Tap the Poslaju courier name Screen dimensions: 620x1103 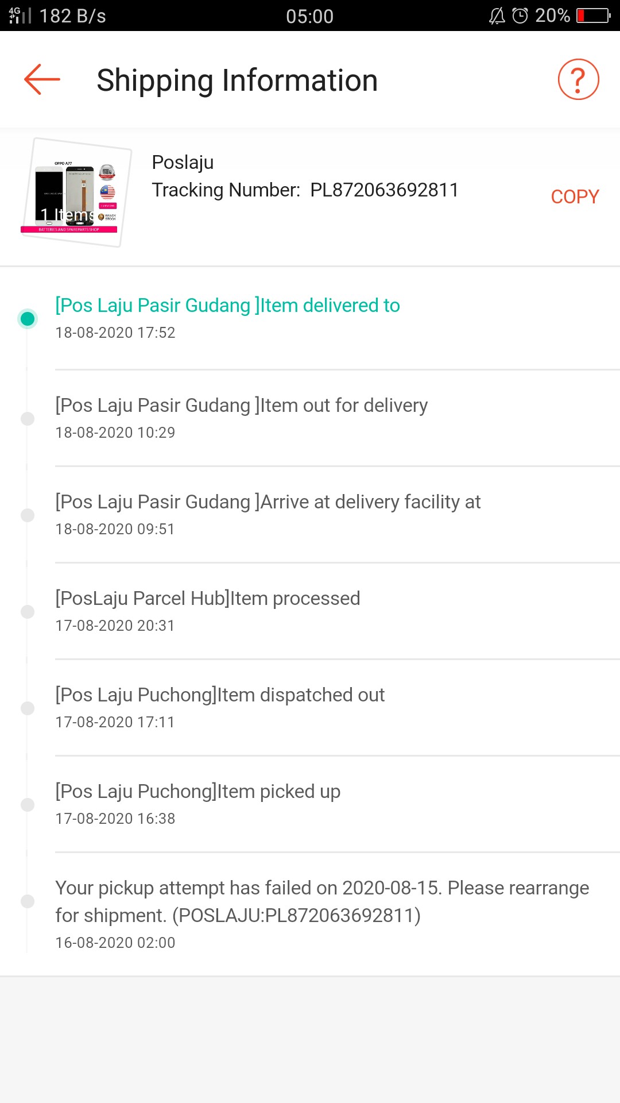pyautogui.click(x=183, y=163)
